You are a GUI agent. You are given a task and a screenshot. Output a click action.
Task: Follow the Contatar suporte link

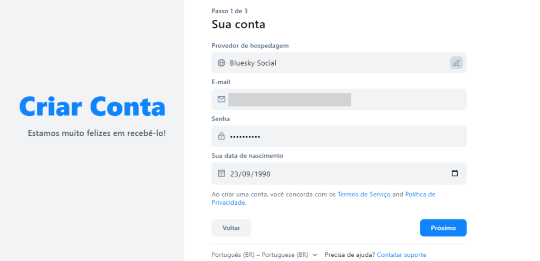pyautogui.click(x=401, y=255)
